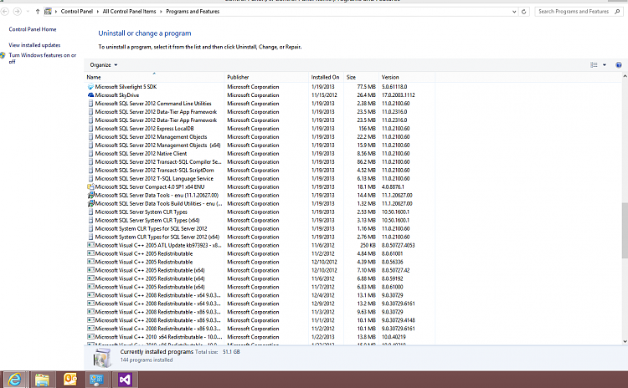Screen dimensions: 628x388
Task: Click the 156 MB size cell
Action: [x=368, y=129]
